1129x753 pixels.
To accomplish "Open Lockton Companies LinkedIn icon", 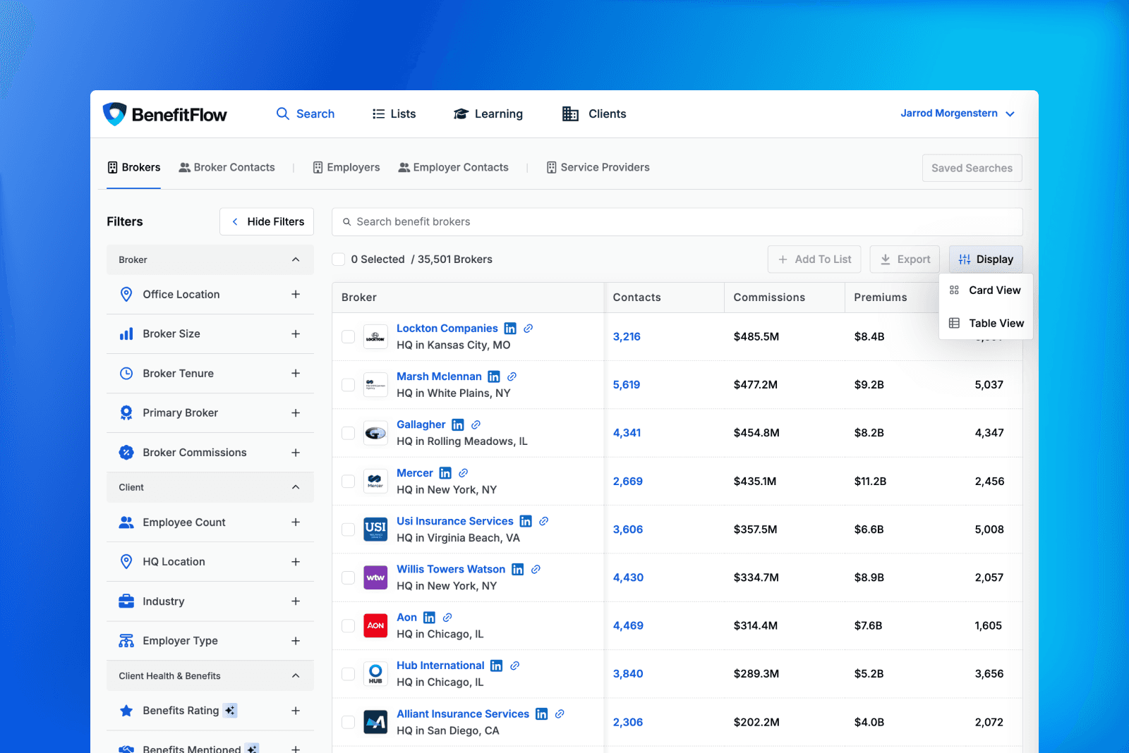I will pyautogui.click(x=510, y=329).
